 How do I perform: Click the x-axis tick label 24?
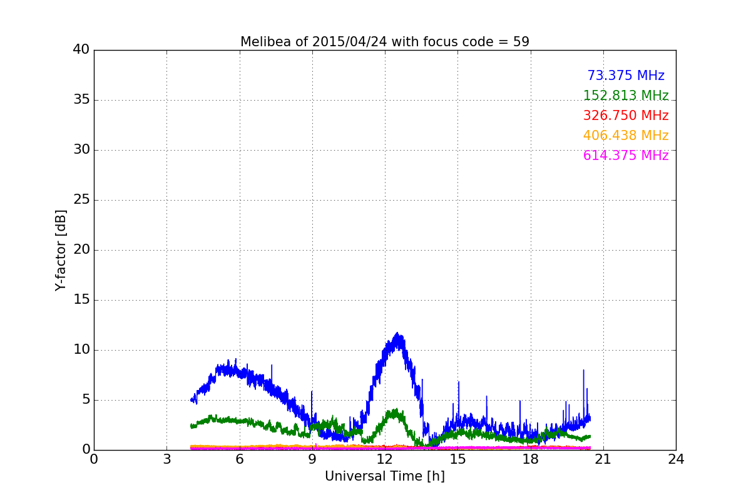[676, 459]
